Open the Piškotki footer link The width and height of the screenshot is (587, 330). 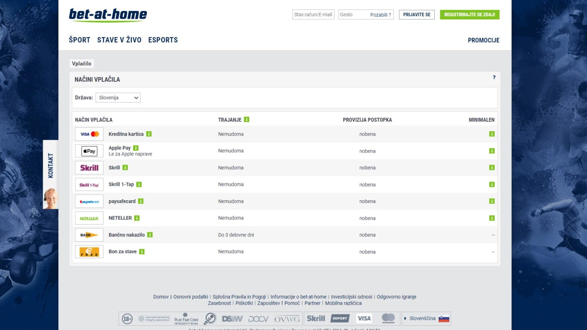coord(244,303)
